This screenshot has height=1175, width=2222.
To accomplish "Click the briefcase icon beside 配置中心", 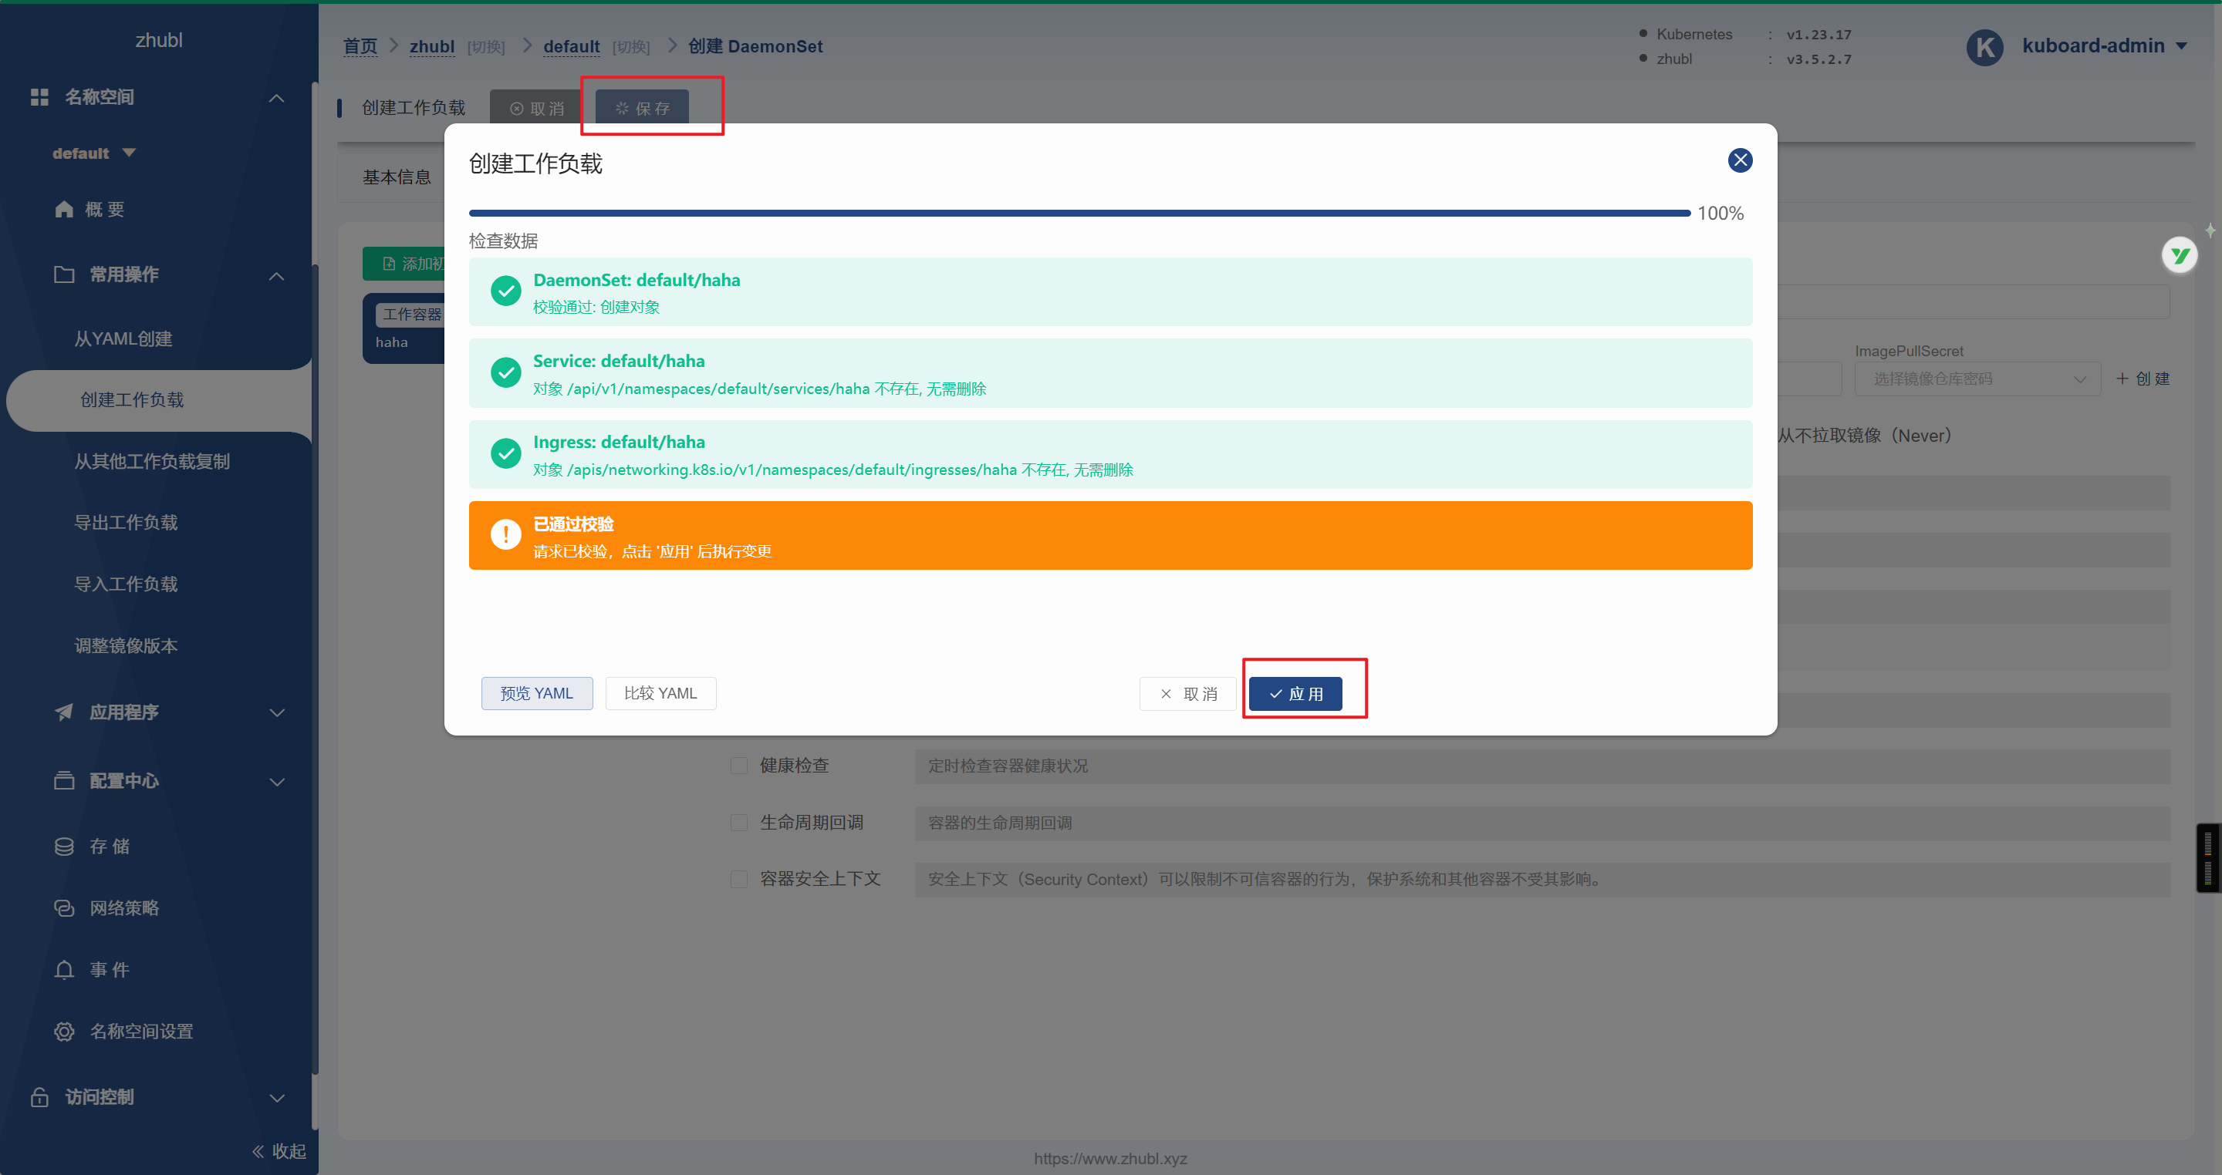I will pyautogui.click(x=64, y=781).
